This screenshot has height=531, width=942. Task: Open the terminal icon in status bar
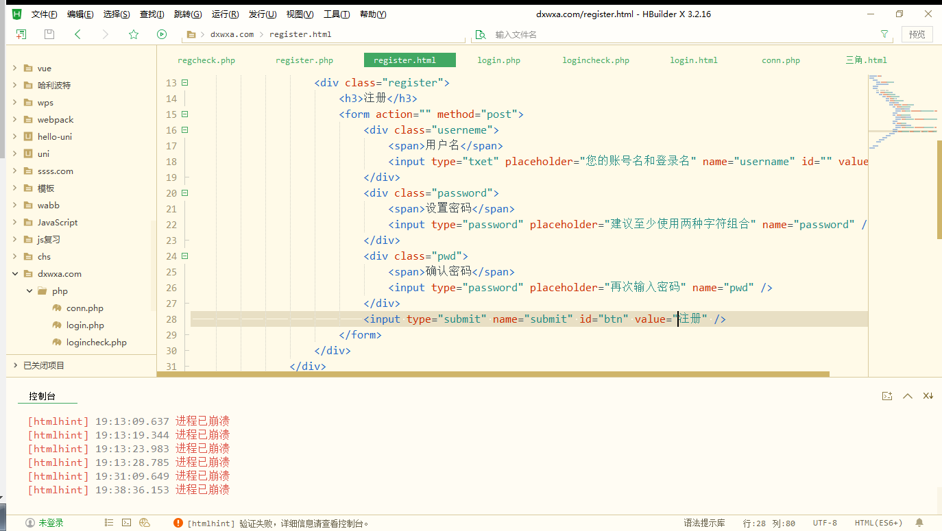point(127,523)
